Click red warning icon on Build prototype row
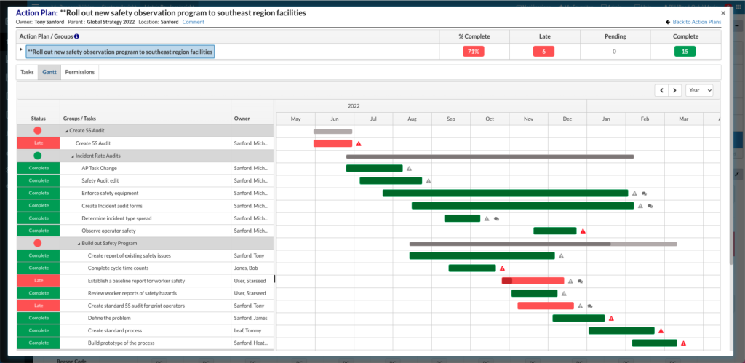 (x=684, y=343)
